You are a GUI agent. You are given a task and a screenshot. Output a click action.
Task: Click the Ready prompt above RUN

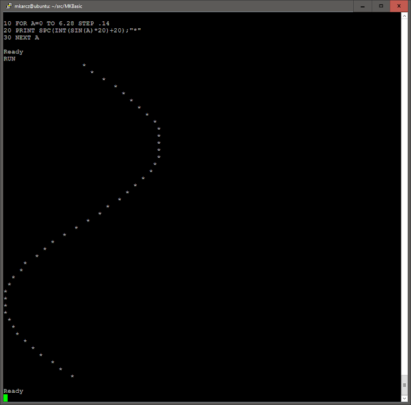13,52
